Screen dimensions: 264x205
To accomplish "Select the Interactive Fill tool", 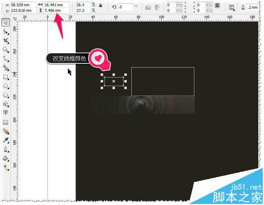I will pos(6,167).
